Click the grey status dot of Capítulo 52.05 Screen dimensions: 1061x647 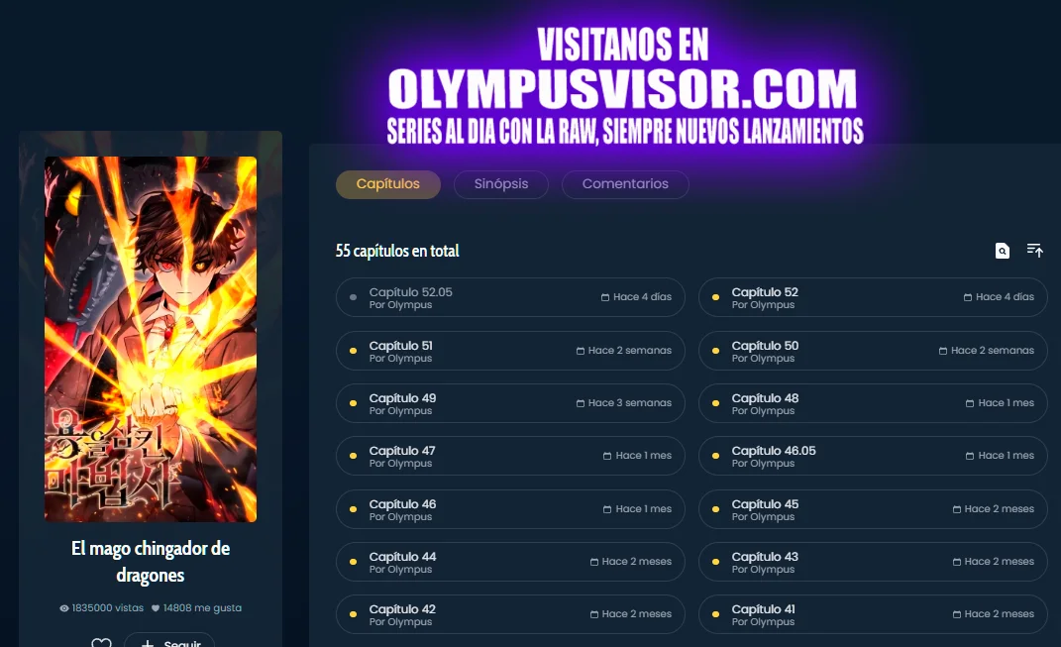coord(354,297)
